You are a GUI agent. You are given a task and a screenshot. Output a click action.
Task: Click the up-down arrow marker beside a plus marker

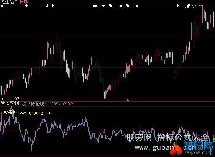(47, 6)
